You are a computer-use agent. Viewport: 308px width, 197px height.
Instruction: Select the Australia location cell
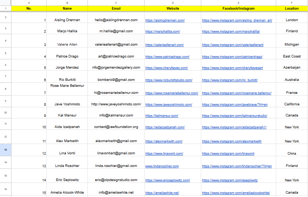[292, 76]
